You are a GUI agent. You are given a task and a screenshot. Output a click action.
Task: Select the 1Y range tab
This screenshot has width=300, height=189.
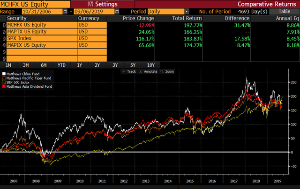(x=79, y=65)
